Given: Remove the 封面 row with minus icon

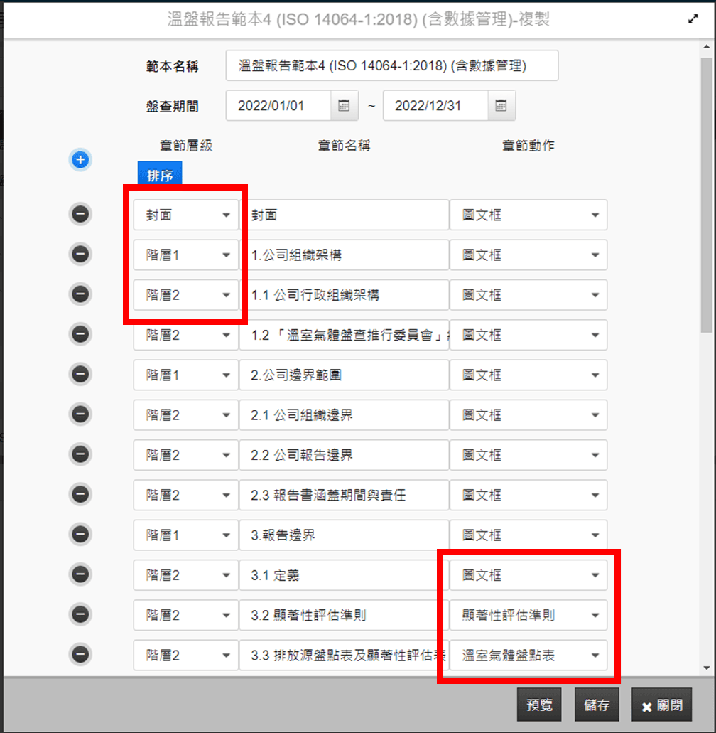Looking at the screenshot, I should [80, 214].
